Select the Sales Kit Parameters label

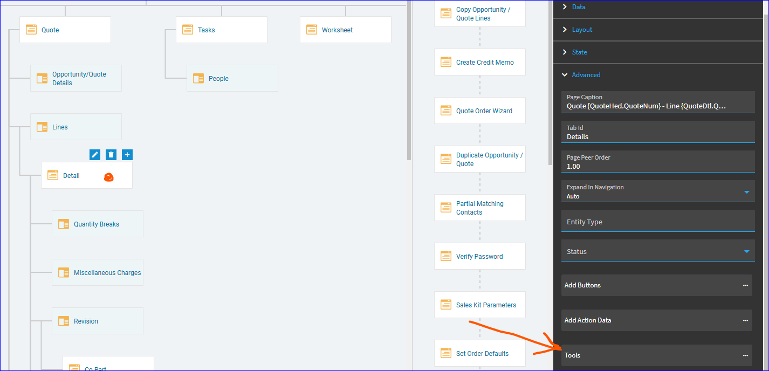point(486,305)
